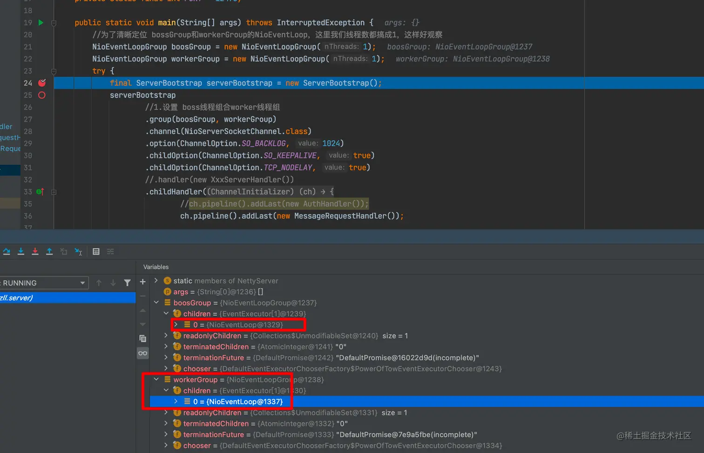This screenshot has width=704, height=453.
Task: Click the override gutter icon at line 33
Action: click(40, 191)
